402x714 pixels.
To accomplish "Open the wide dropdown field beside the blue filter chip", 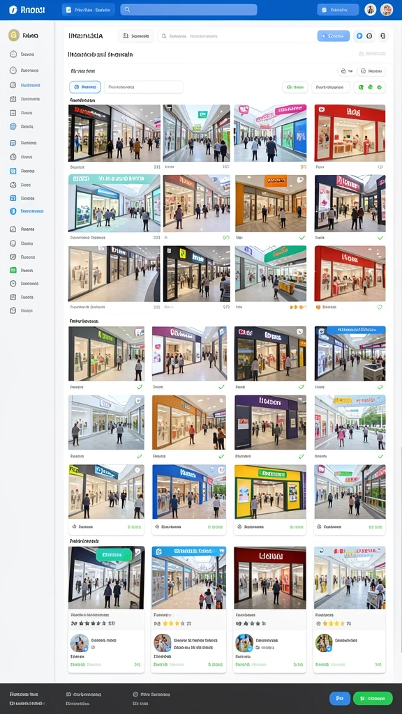I will 144,87.
